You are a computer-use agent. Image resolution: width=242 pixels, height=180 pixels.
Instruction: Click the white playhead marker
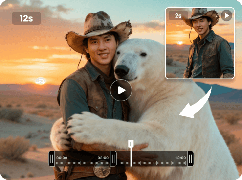(x=131, y=144)
